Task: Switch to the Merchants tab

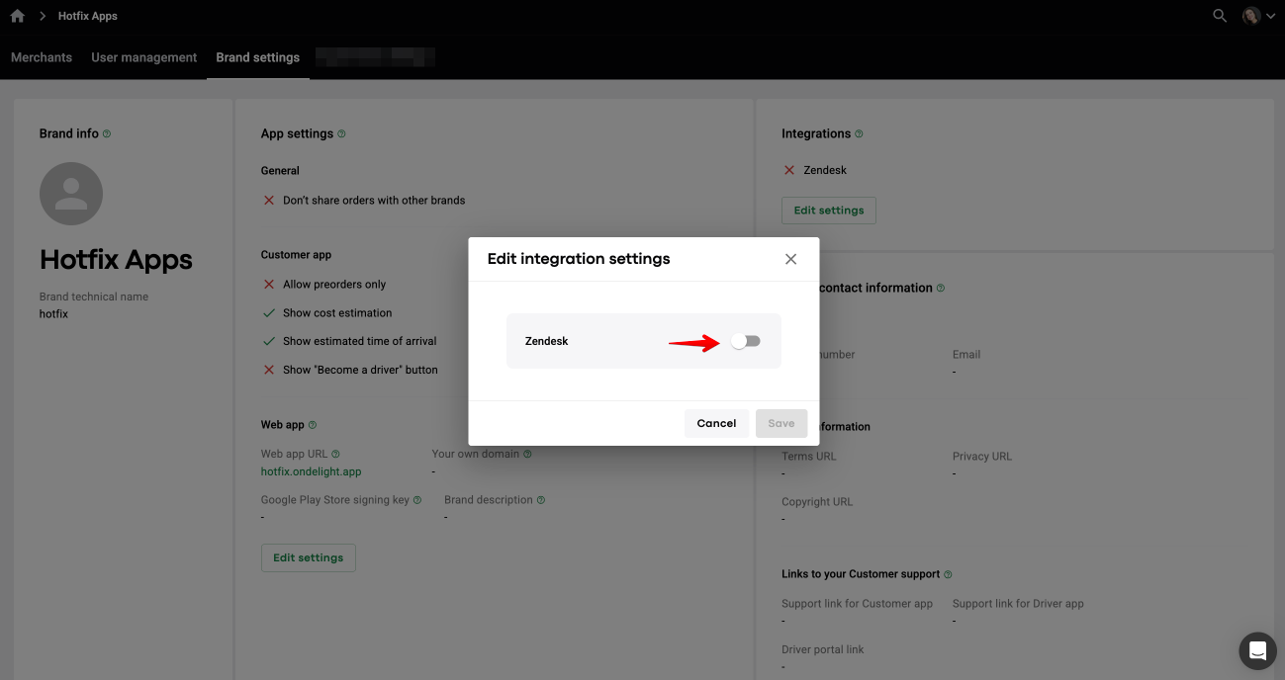Action: point(42,57)
